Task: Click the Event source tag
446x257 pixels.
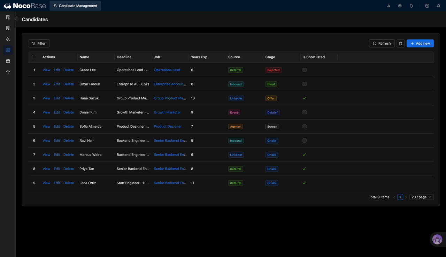Action: point(234,112)
